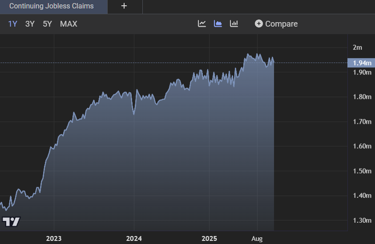
Task: Open the Compare option
Action: click(x=276, y=24)
